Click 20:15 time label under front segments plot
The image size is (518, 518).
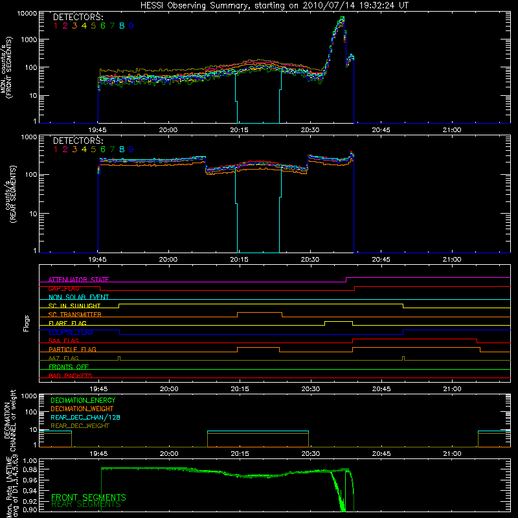[239, 130]
